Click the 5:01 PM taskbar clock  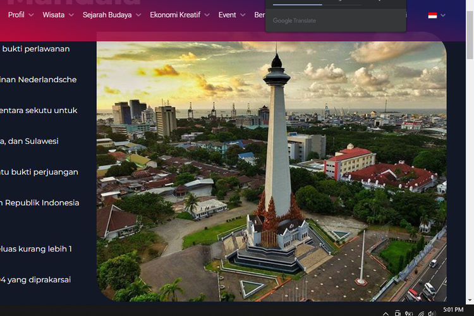coord(453,310)
